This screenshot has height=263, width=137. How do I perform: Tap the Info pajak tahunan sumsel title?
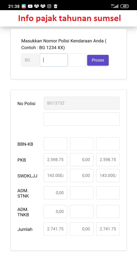pos(70,19)
